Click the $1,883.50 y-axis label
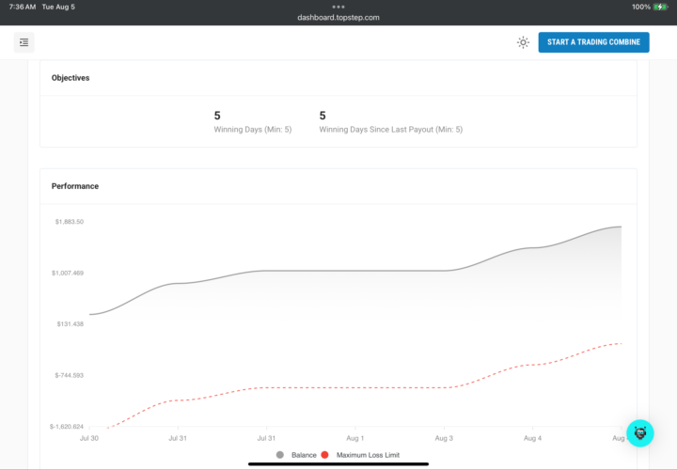 (x=68, y=222)
